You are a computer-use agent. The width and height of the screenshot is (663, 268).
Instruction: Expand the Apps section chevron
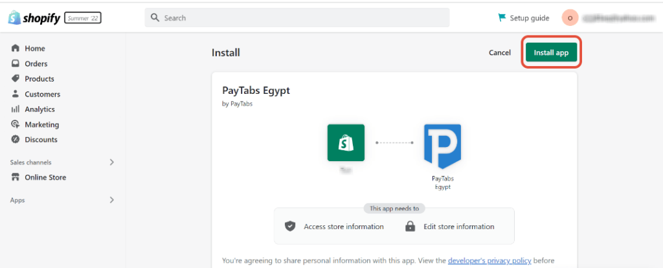point(111,200)
